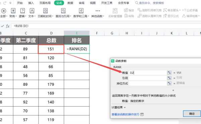
Task: Select cell 151 in 总数 column
Action: [51, 49]
